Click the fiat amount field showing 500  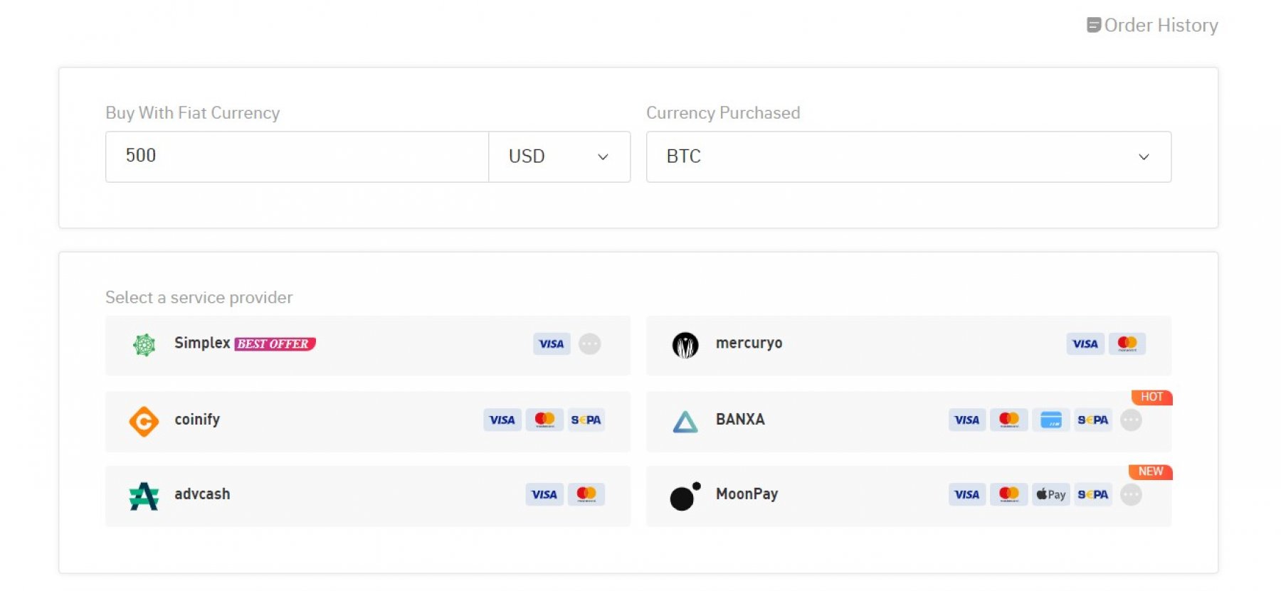click(x=296, y=156)
